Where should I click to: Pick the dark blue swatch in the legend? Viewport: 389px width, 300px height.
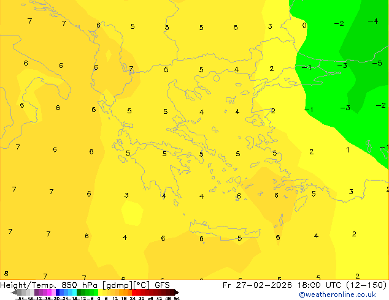point(58,292)
